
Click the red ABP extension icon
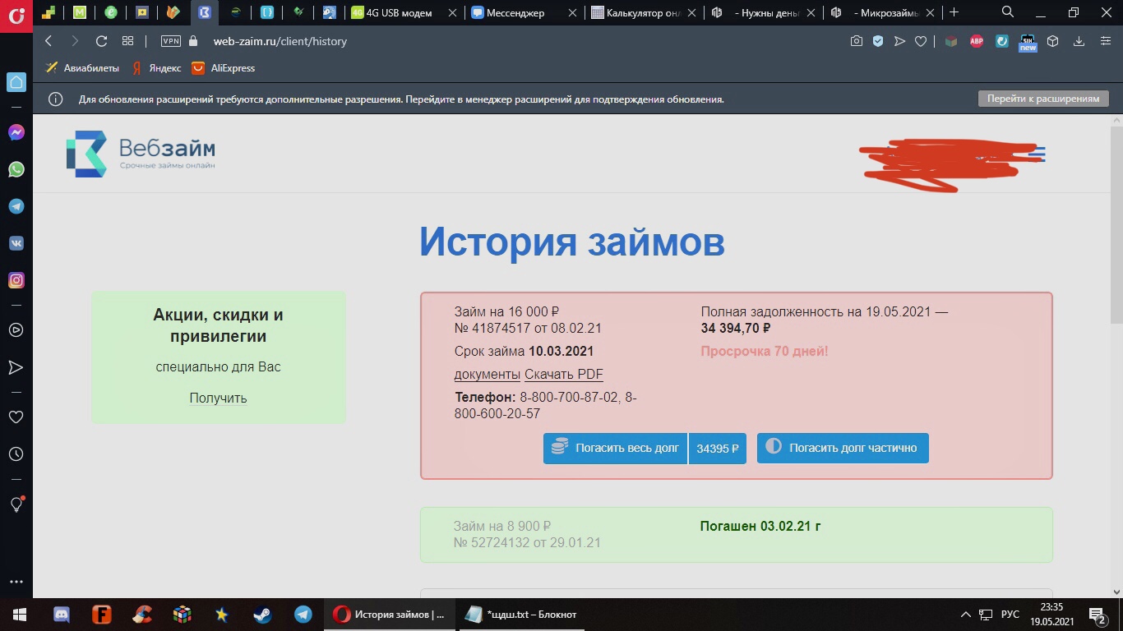pos(977,41)
